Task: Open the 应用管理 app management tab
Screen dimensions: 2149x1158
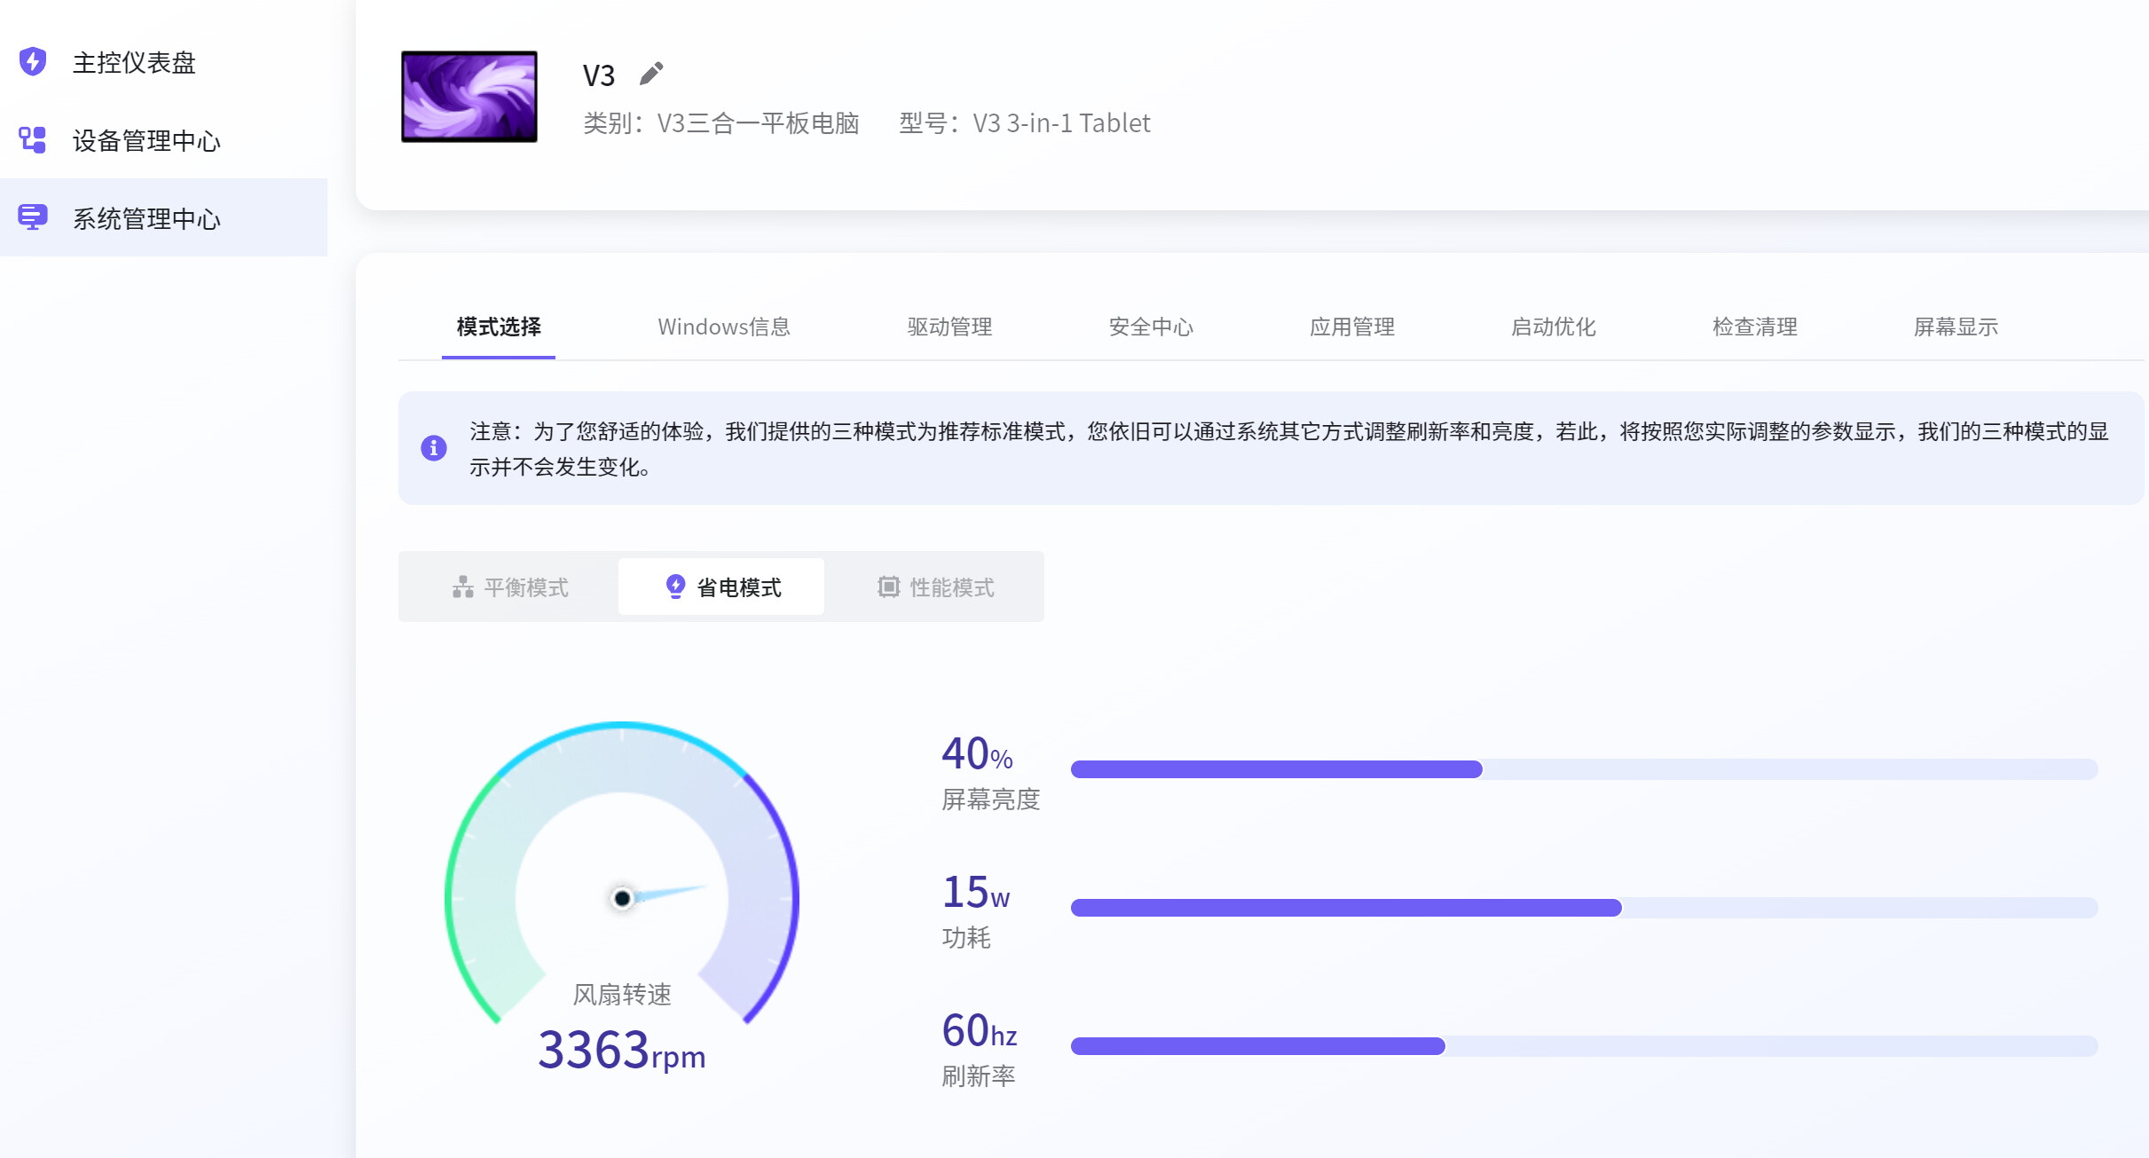Action: (x=1351, y=327)
